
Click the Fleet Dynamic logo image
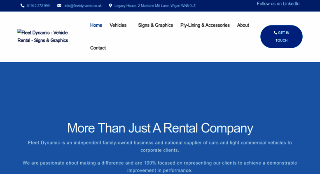[43, 37]
